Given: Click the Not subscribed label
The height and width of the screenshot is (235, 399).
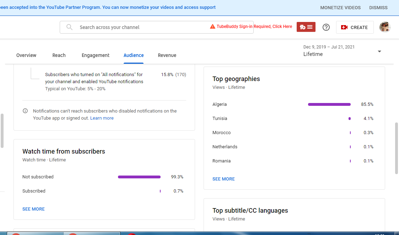Looking at the screenshot, I should point(38,177).
